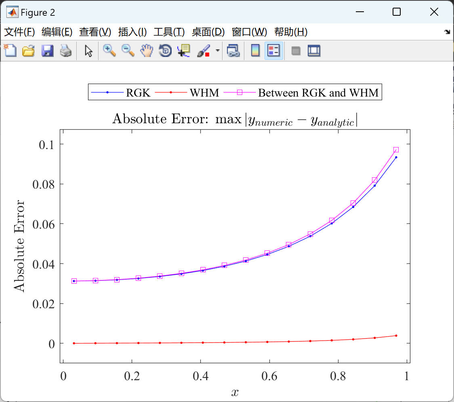Viewport: 454px width, 402px height.
Task: Maximize the Figure 2 window
Action: tap(396, 12)
